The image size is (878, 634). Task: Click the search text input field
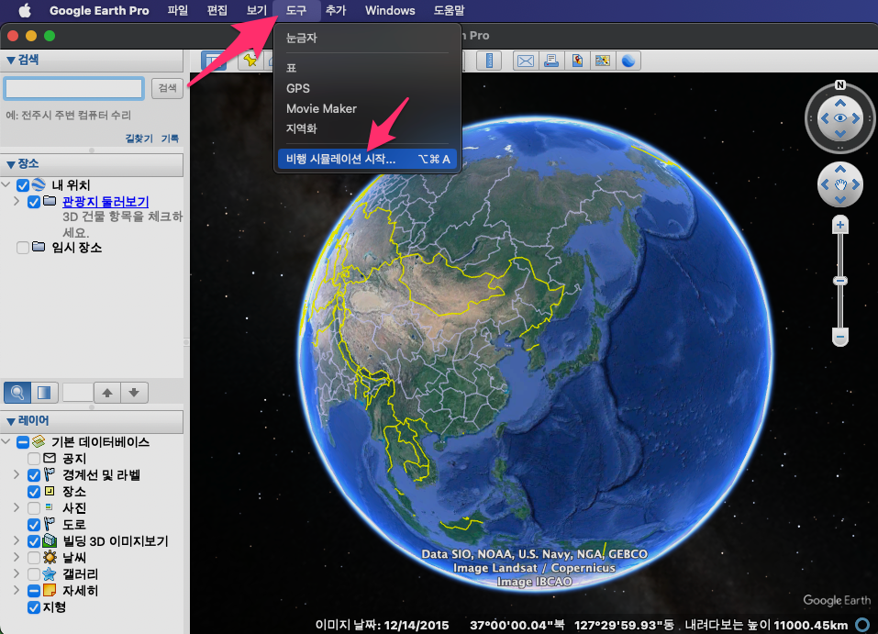point(74,88)
